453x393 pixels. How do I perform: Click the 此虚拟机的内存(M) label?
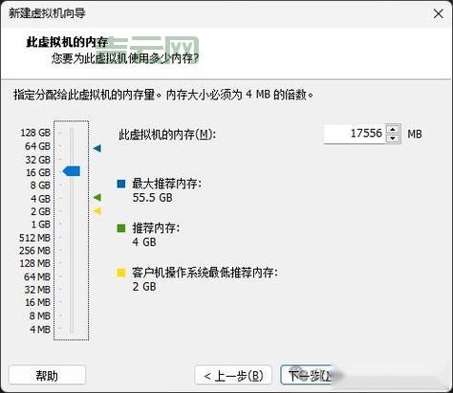point(167,135)
